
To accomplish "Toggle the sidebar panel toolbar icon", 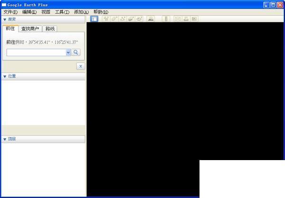I will 94,19.
